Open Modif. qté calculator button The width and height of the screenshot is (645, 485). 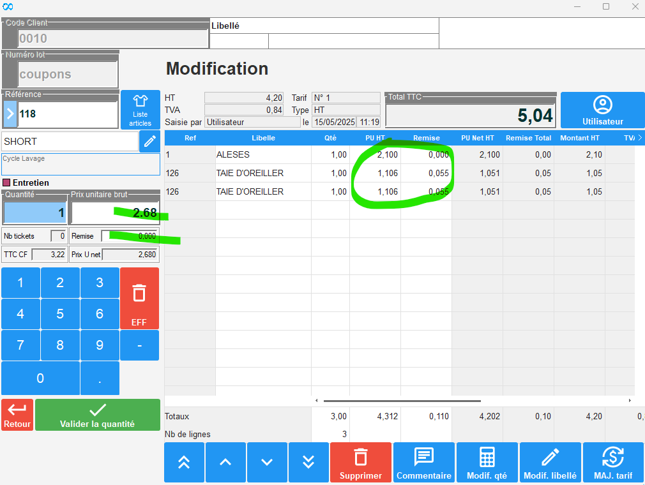click(487, 462)
